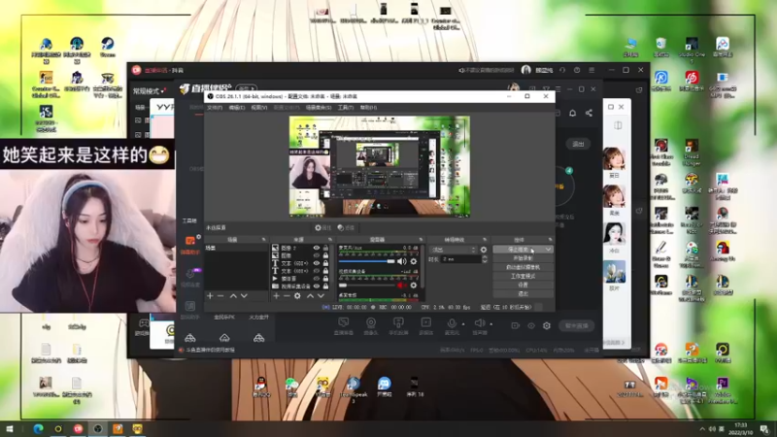Click studio mode button in OBS controls
777x437 pixels.
[x=523, y=276]
